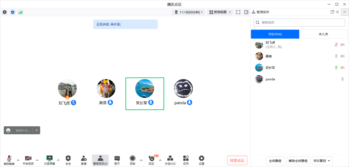349x167 pixels.
Task: Toggle 刘飞虎's microphone in member list
Action: pos(336,45)
